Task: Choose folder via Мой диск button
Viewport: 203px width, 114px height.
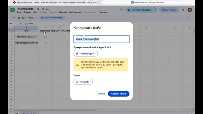Action: coord(83,82)
